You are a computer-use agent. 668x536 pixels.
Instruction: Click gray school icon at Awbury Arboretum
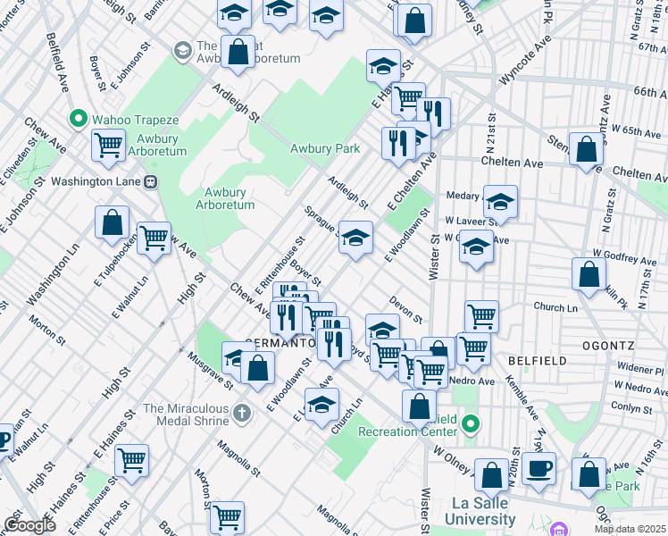coord(183,51)
